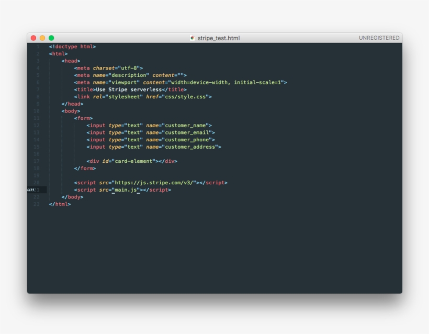This screenshot has width=429, height=334.
Task: Click line number 1 in the gutter
Action: (x=37, y=46)
